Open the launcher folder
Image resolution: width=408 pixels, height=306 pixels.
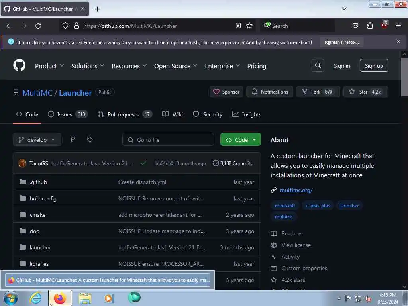40,248
